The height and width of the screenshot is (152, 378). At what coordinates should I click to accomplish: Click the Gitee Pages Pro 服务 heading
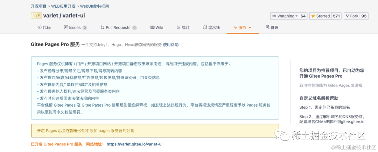pos(55,44)
